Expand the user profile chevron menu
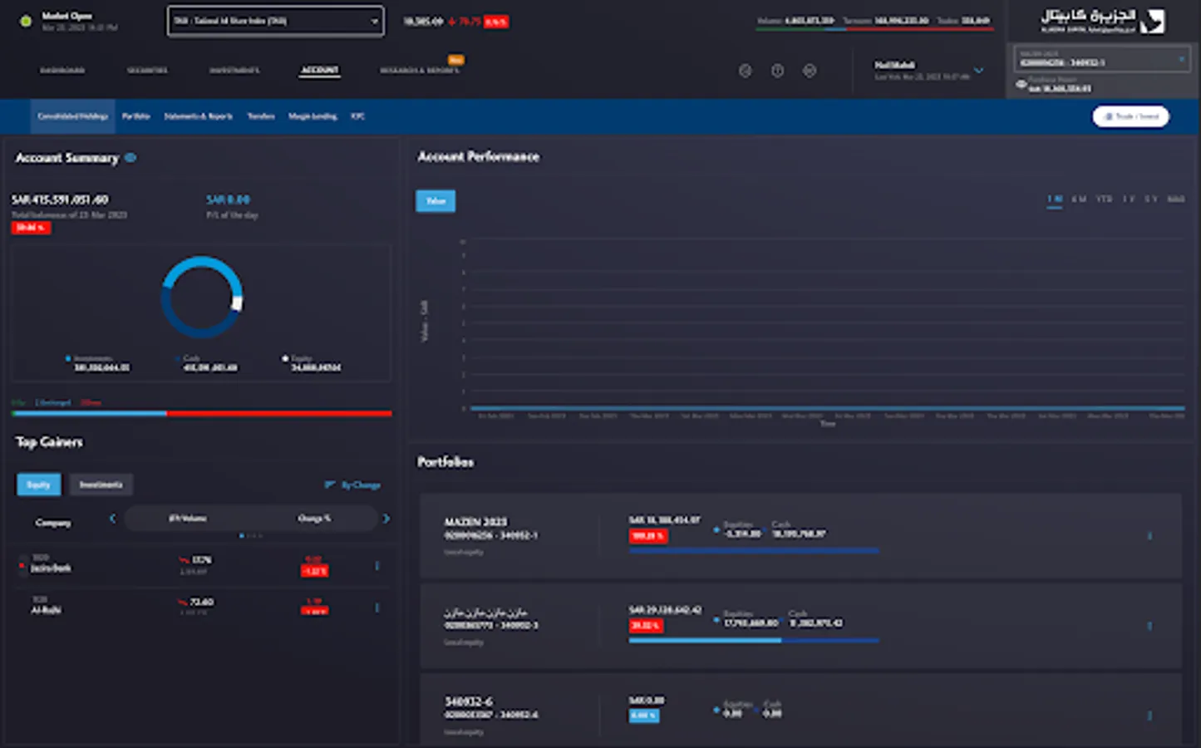The height and width of the screenshot is (748, 1201). point(978,71)
